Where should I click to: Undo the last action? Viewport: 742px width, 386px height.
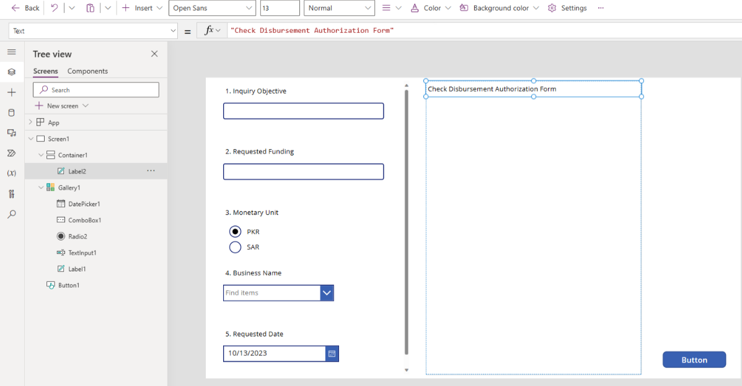click(55, 8)
